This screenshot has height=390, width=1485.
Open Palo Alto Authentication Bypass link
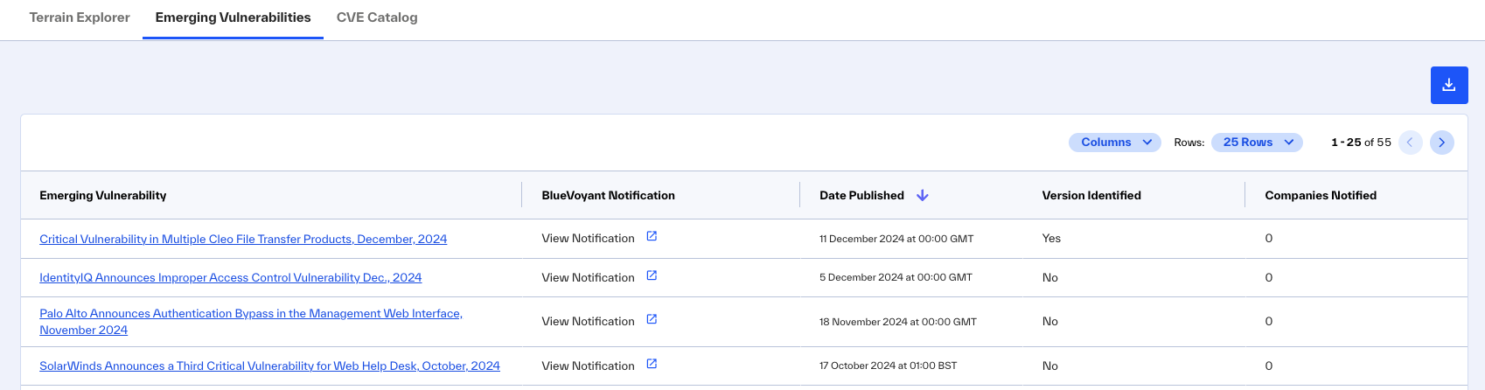click(251, 321)
